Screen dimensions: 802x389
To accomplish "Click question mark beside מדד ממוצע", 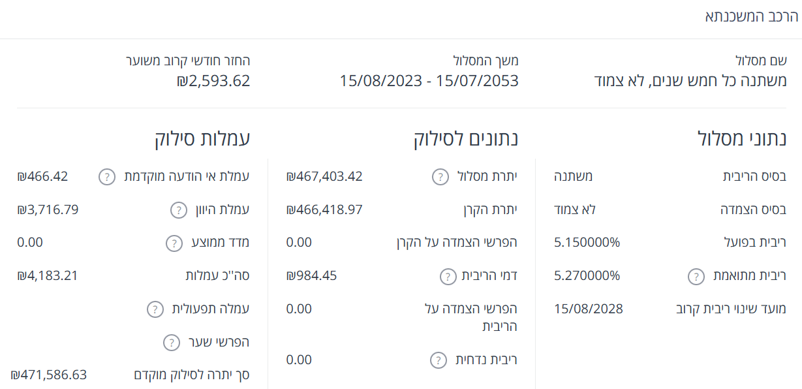I will pos(174,243).
